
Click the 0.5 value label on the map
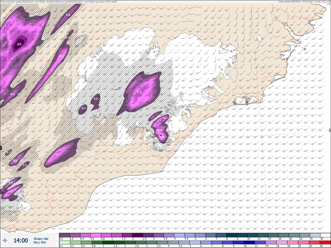click(x=11, y=183)
